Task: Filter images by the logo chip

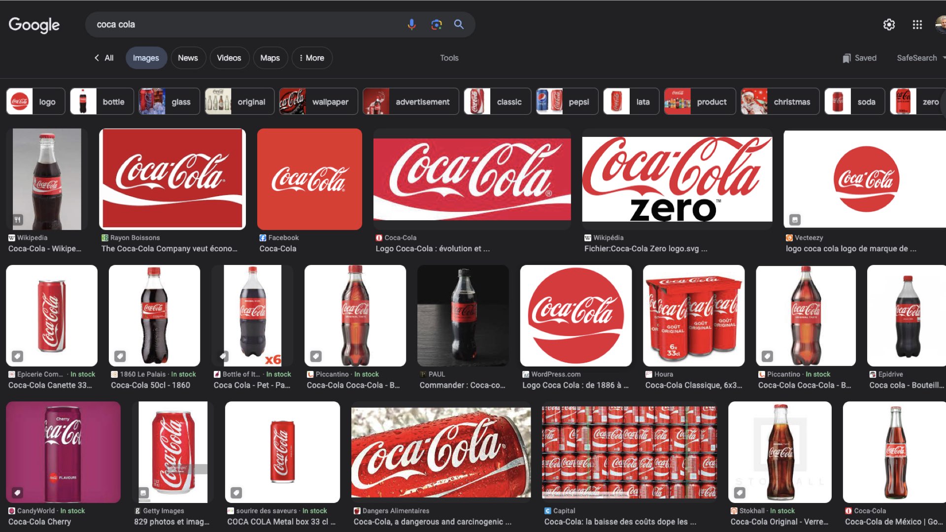Action: click(x=35, y=101)
